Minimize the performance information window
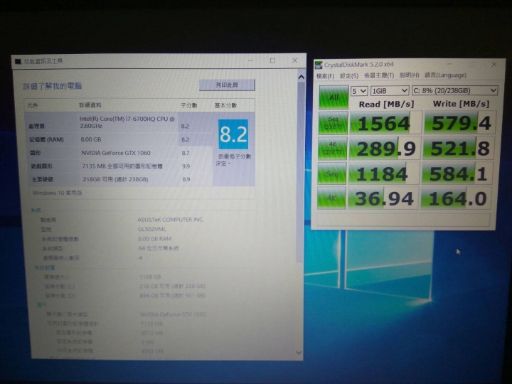512x384 pixels. (x=250, y=60)
